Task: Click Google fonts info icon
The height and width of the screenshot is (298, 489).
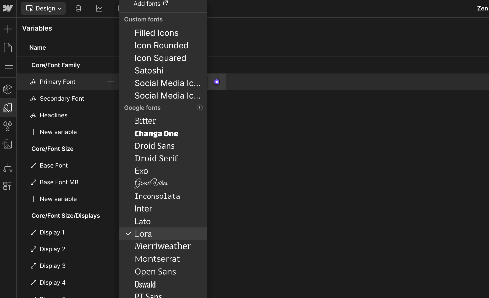Action: click(x=199, y=108)
